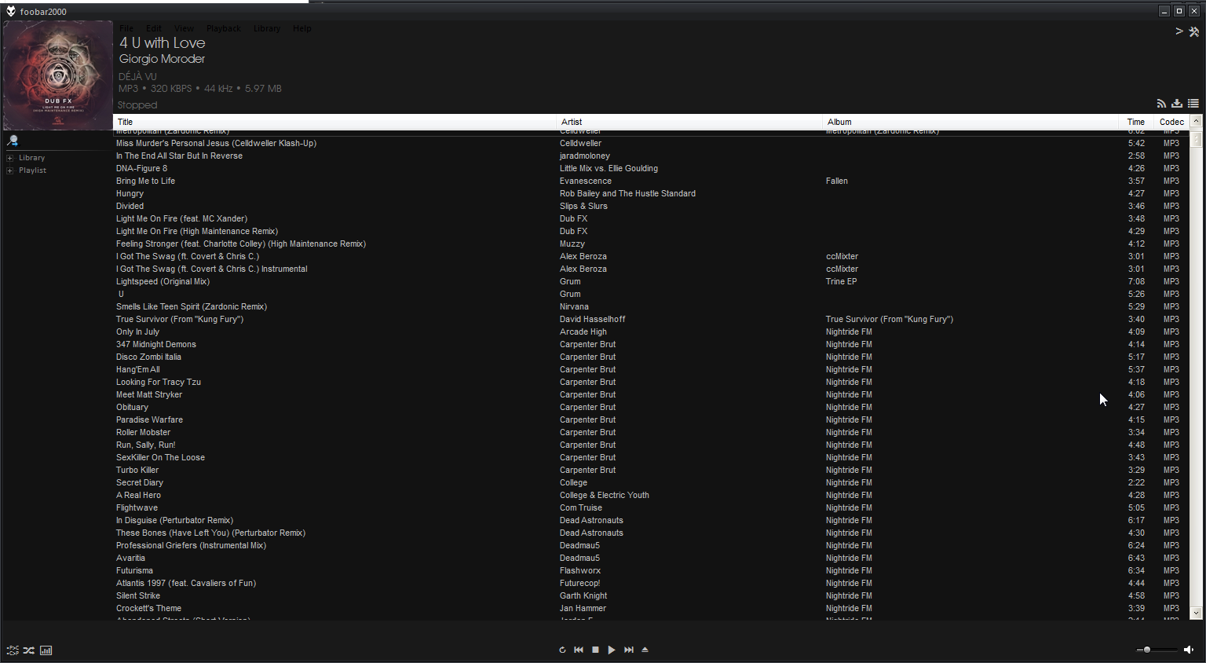Viewport: 1206px width, 663px height.
Task: Select track "True Survivor (From "Kung Fury")" title
Action: [x=180, y=319]
